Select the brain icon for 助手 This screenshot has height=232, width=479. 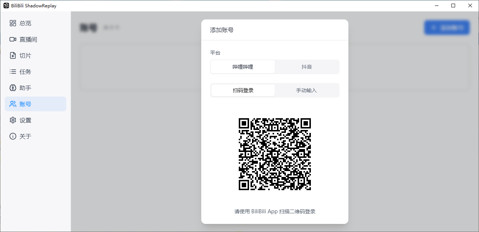click(12, 88)
